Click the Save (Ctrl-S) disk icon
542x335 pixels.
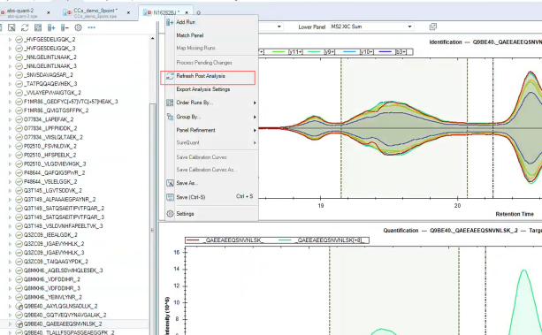170,197
